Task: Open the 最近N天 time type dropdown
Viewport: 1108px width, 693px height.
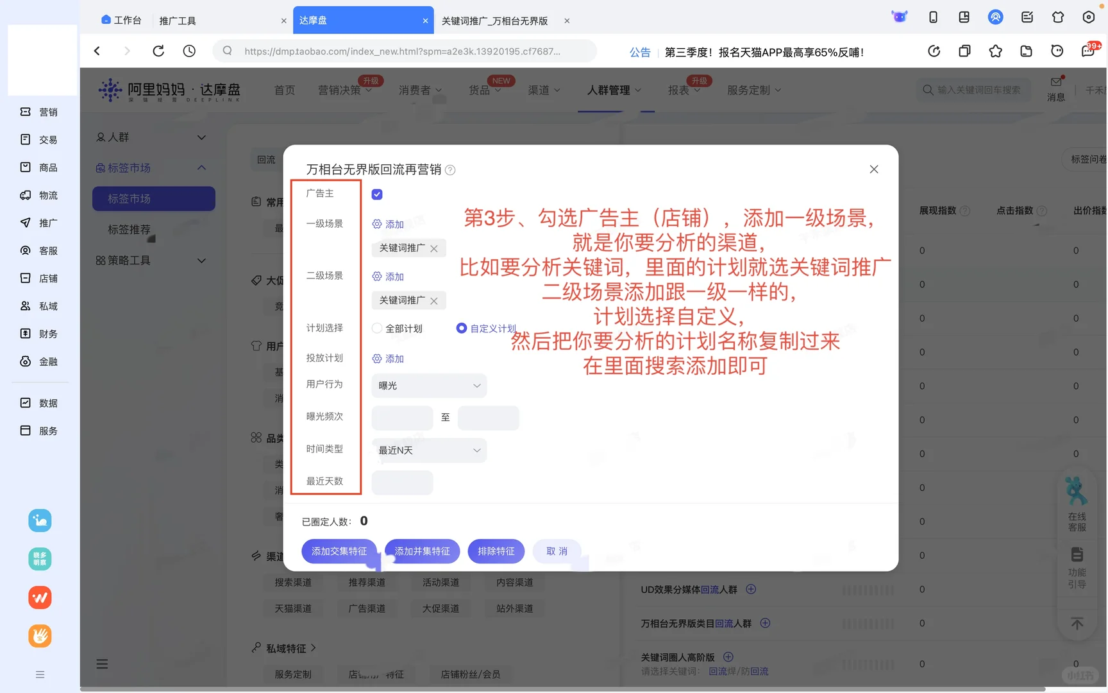Action: click(428, 450)
